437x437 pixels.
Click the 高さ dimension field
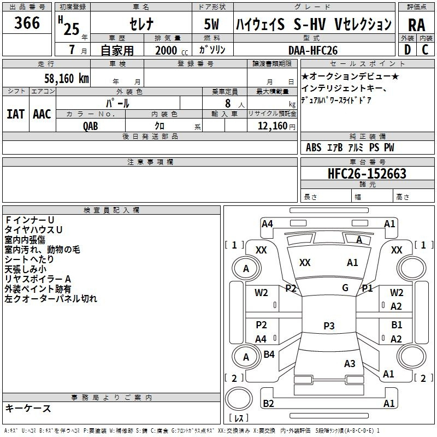pyautogui.click(x=414, y=197)
